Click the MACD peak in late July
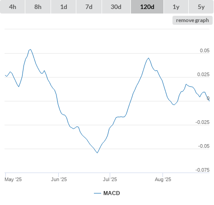214x205 pixels. coord(149,58)
